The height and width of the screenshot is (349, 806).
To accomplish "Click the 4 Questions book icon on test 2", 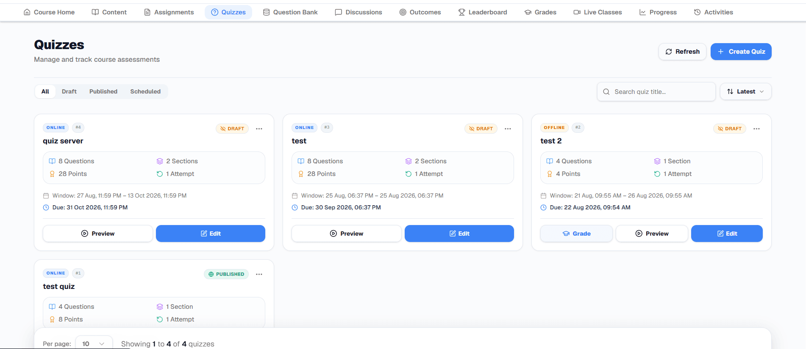I will tap(550, 161).
